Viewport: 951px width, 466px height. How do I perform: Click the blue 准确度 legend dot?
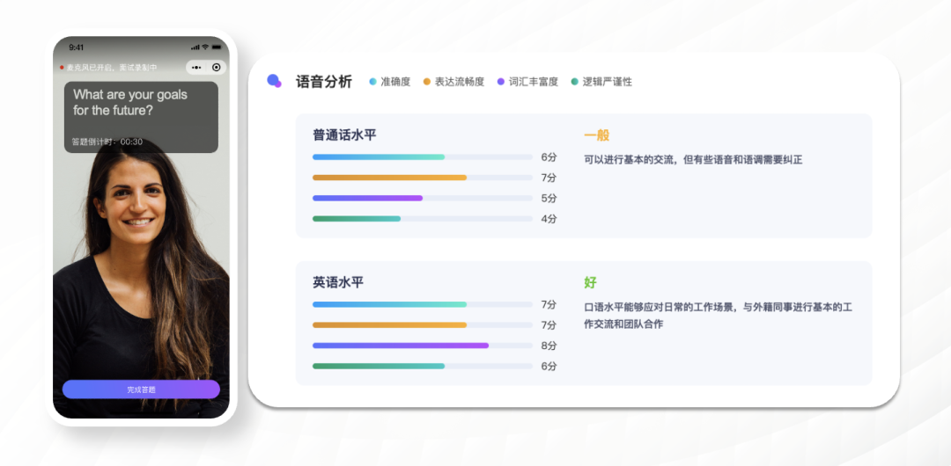pyautogui.click(x=373, y=81)
